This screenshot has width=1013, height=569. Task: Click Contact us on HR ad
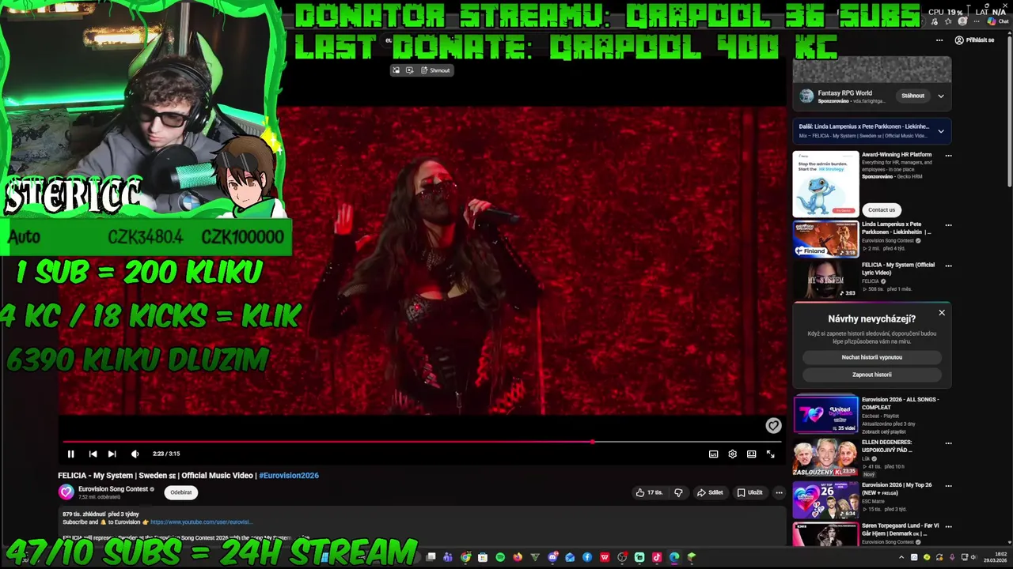pyautogui.click(x=882, y=209)
